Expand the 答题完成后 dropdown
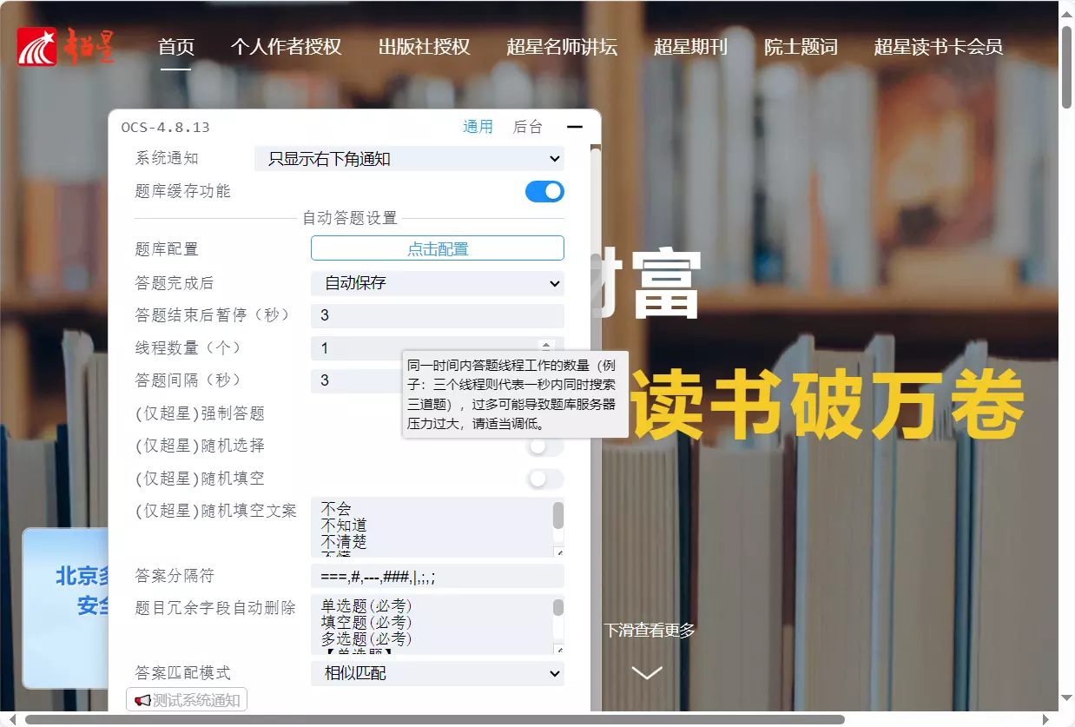Screen dimensions: 1075x727 tap(437, 283)
